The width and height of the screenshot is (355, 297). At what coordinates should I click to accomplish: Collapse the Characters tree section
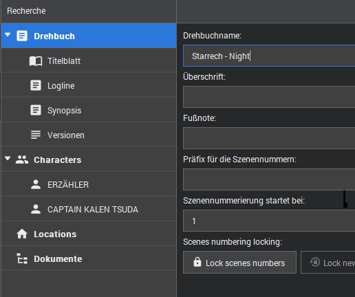point(8,159)
